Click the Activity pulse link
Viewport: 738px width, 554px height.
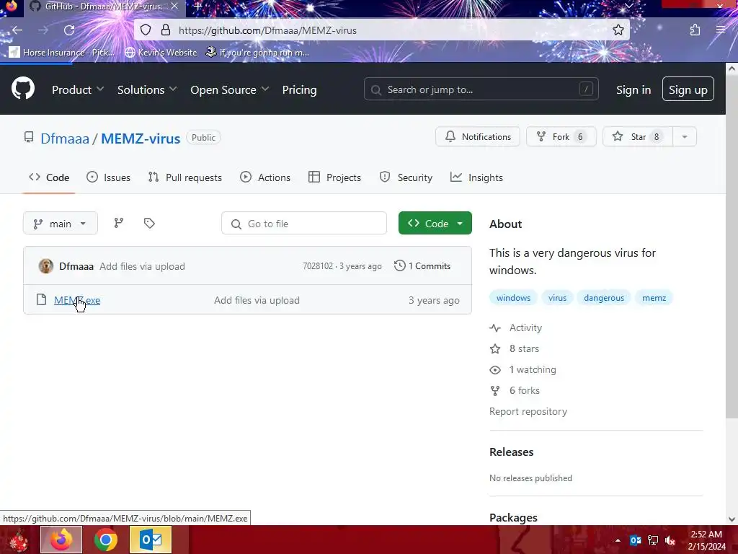pyautogui.click(x=516, y=328)
